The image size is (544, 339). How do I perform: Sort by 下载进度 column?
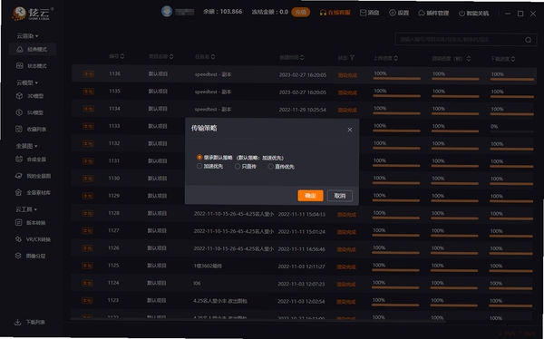tap(513, 59)
